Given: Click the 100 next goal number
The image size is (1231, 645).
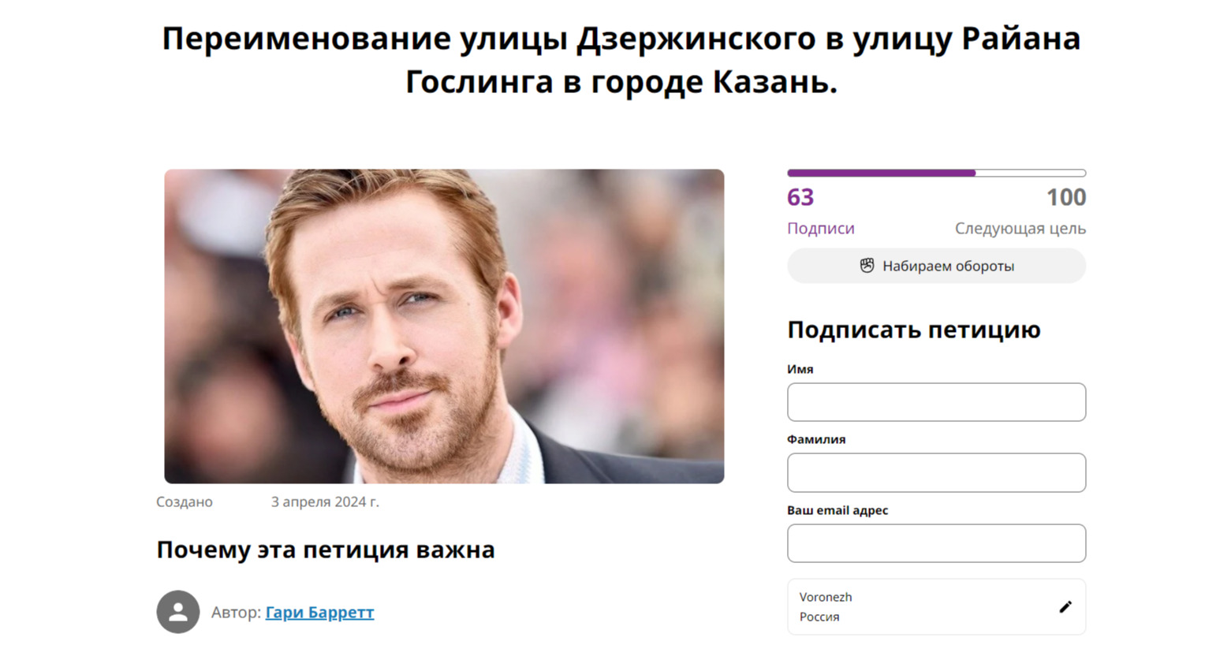Looking at the screenshot, I should (1066, 197).
